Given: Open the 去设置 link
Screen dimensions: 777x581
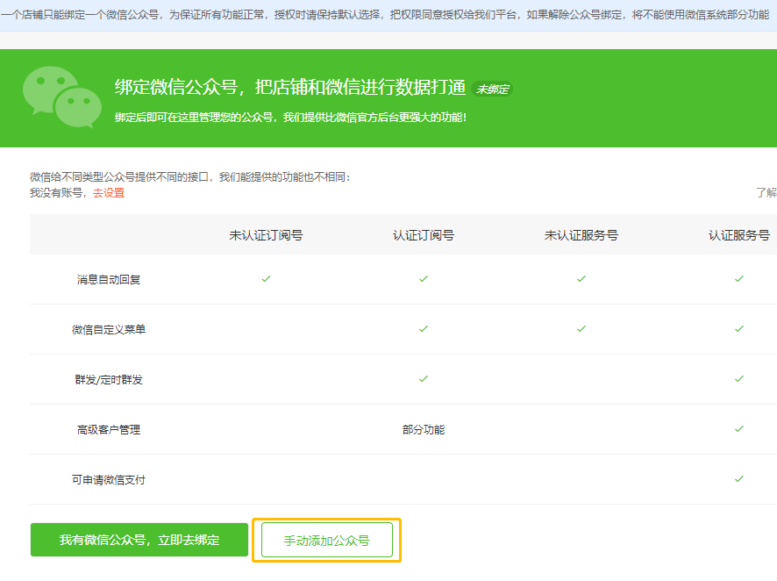Looking at the screenshot, I should (x=109, y=193).
